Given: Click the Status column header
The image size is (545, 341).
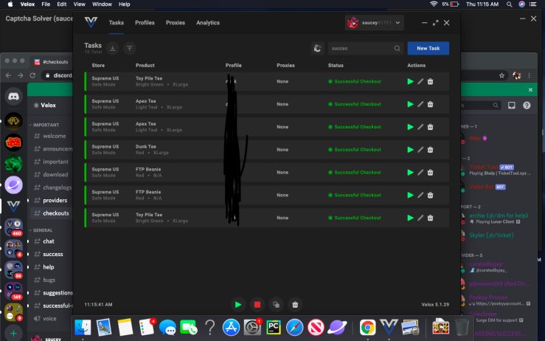Looking at the screenshot, I should pyautogui.click(x=336, y=65).
